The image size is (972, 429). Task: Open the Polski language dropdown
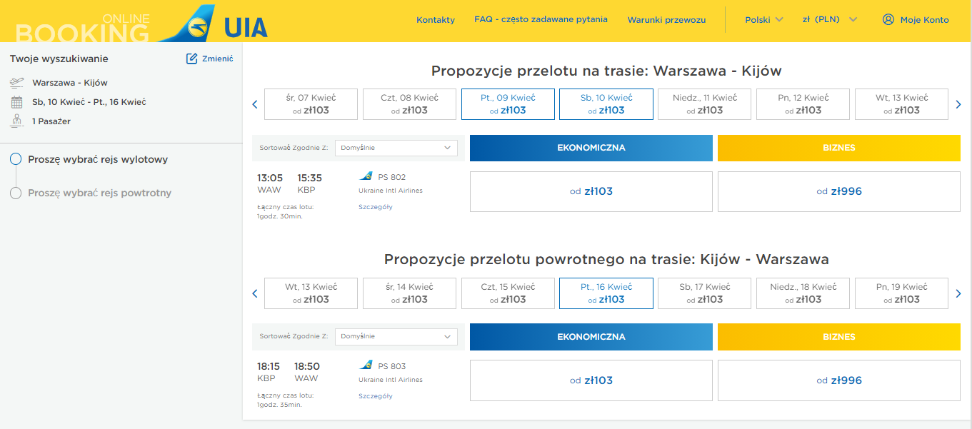coord(763,19)
